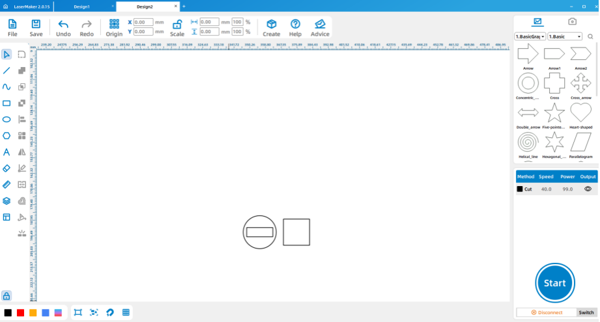
Task: Click the X position input field
Action: [x=143, y=22]
